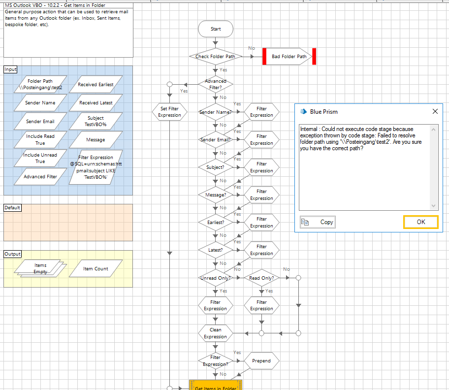Select the Check Folder Path decision
Image resolution: width=449 pixels, height=390 pixels.
(x=215, y=57)
